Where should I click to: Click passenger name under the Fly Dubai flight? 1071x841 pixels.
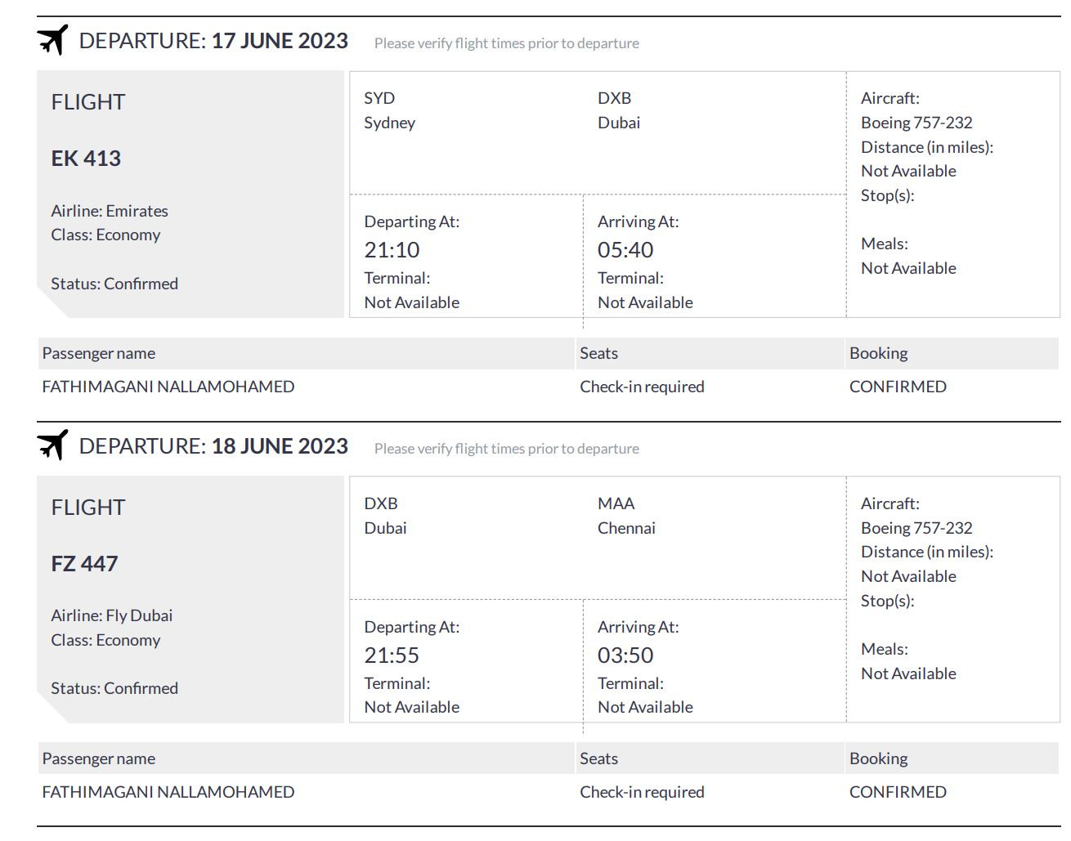(168, 792)
